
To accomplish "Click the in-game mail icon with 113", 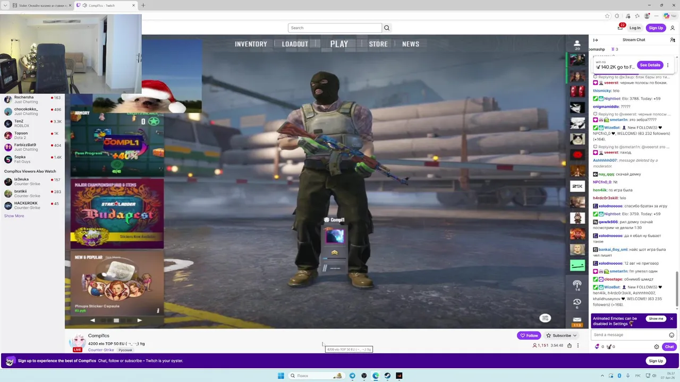I will click(x=577, y=320).
